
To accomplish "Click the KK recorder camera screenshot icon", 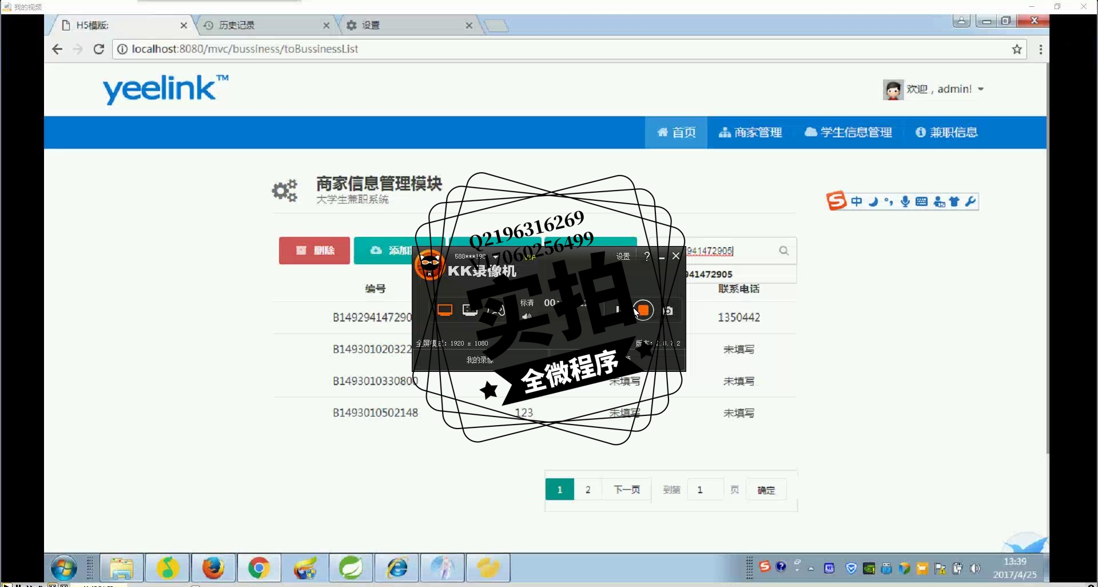I will pyautogui.click(x=668, y=311).
